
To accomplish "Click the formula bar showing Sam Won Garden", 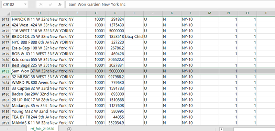I will (x=170, y=4).
